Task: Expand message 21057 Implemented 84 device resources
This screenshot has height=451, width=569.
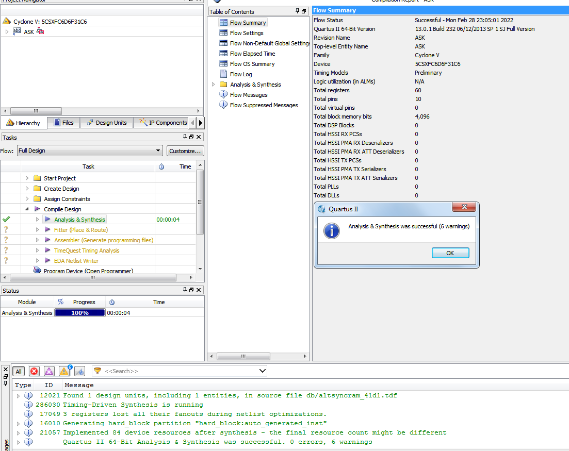Action: (18, 433)
